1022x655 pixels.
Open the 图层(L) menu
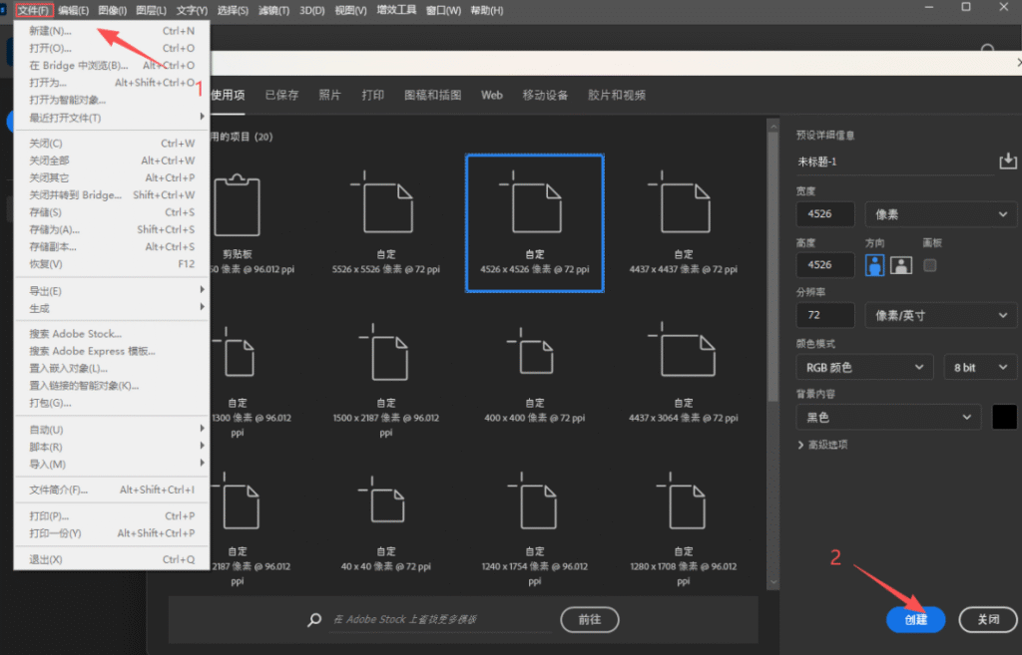pyautogui.click(x=152, y=10)
